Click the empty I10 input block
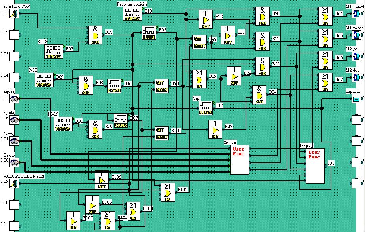 coord(14,205)
